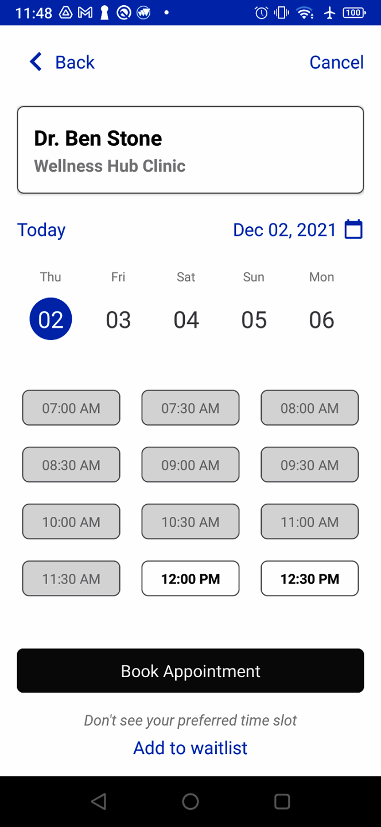Choose the 11:30 AM time slot
Screen dimensions: 381x827
pos(71,579)
